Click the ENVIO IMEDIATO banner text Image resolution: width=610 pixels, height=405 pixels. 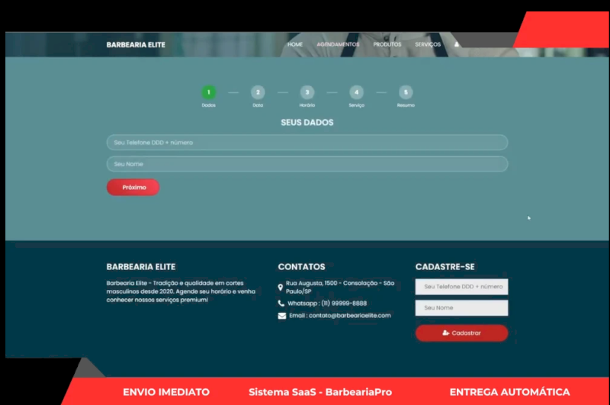tap(166, 392)
